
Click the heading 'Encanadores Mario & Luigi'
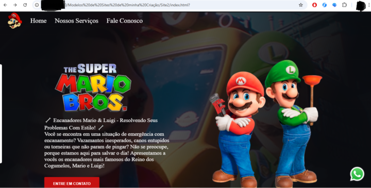tap(101, 124)
